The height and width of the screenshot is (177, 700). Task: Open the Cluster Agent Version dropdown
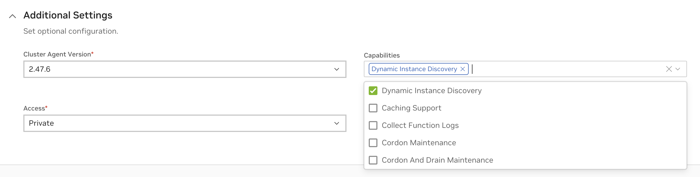tap(336, 69)
